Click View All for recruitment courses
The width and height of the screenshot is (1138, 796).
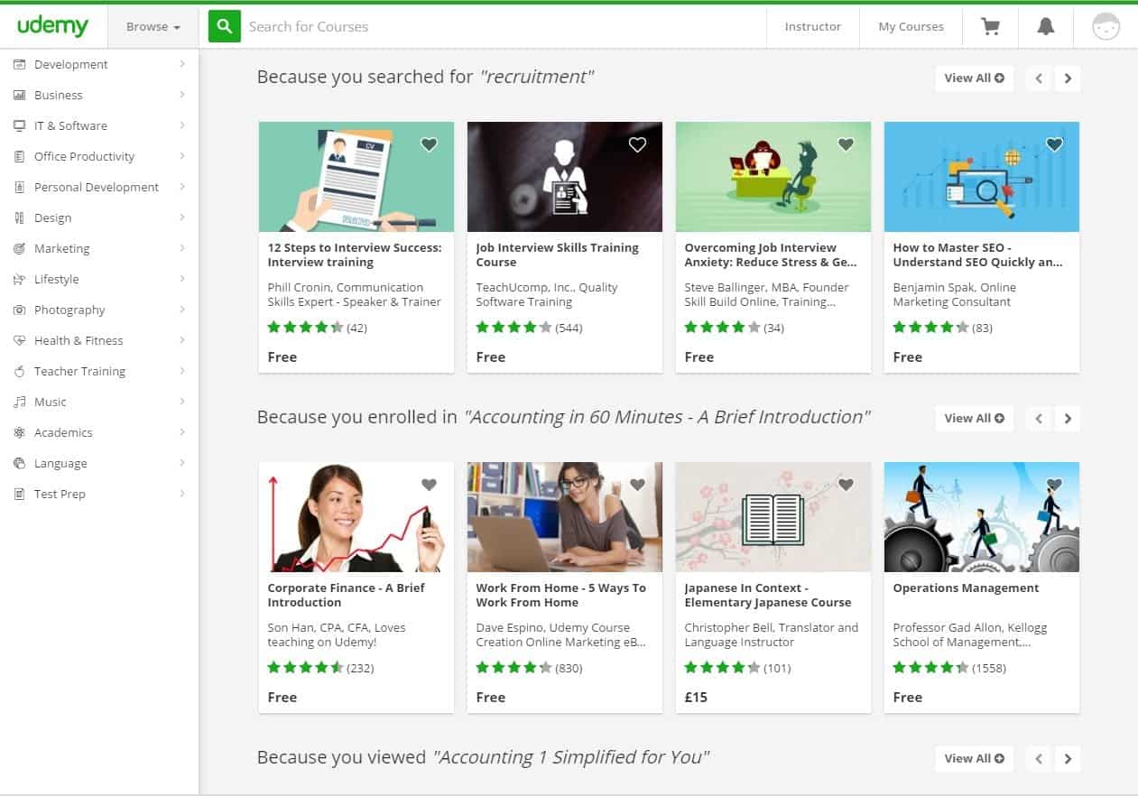(974, 79)
